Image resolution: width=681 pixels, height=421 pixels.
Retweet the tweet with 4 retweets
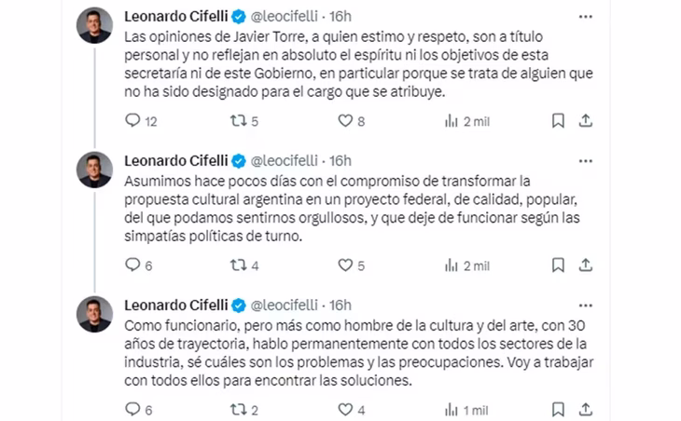click(240, 265)
